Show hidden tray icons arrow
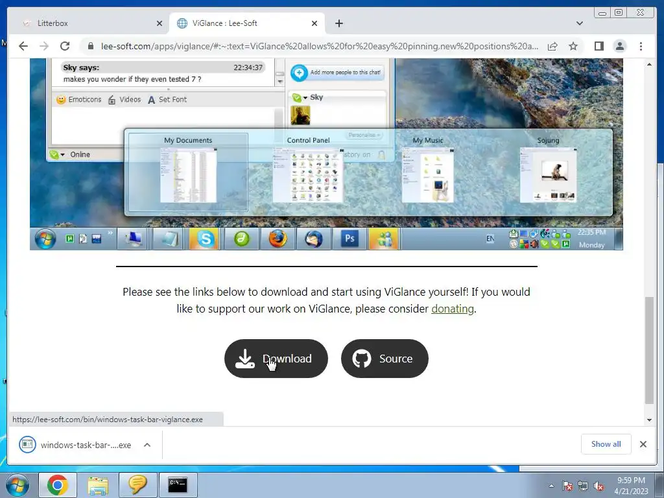The width and height of the screenshot is (664, 498). [x=551, y=486]
